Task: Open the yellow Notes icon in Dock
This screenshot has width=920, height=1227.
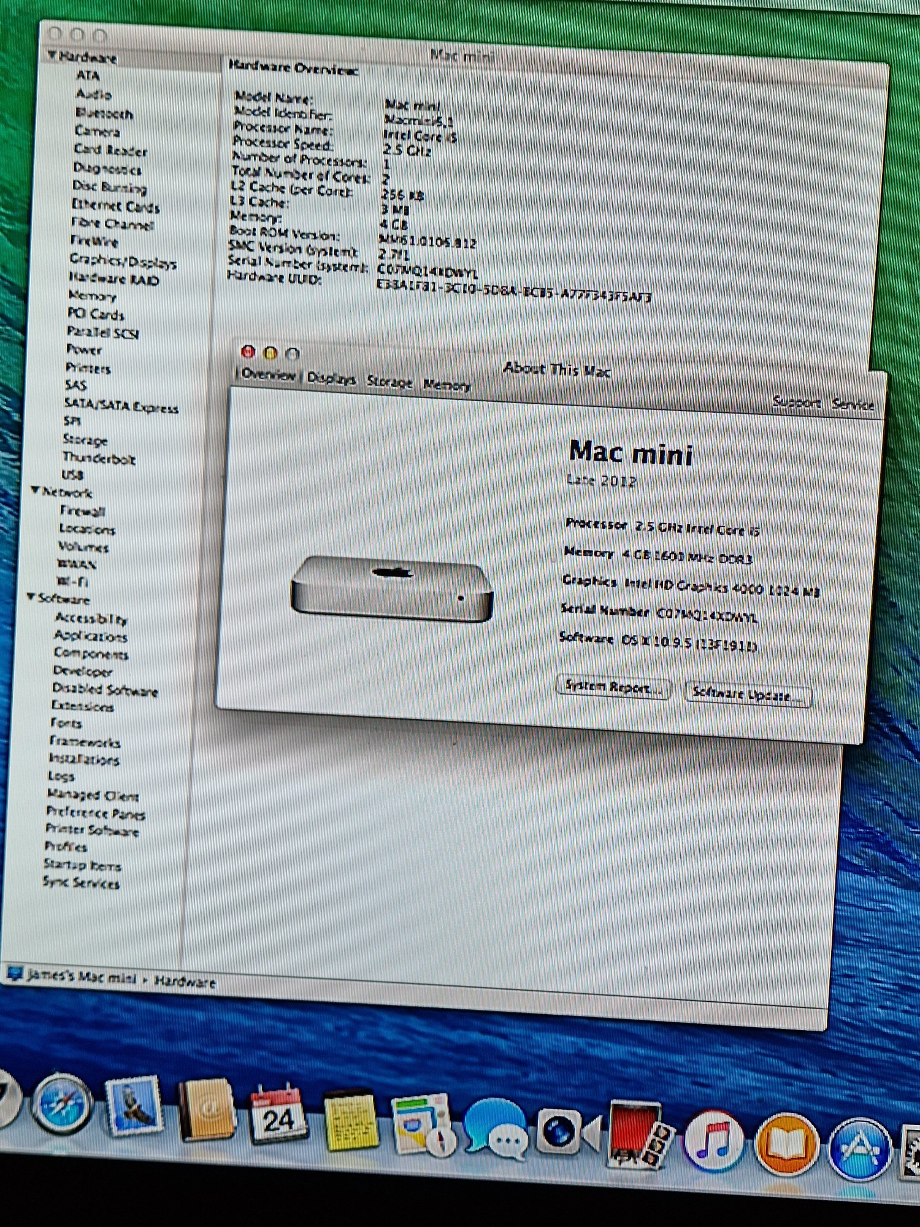Action: click(x=351, y=1120)
